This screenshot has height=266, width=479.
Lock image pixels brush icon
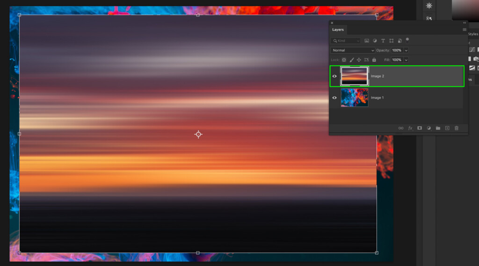(x=352, y=60)
